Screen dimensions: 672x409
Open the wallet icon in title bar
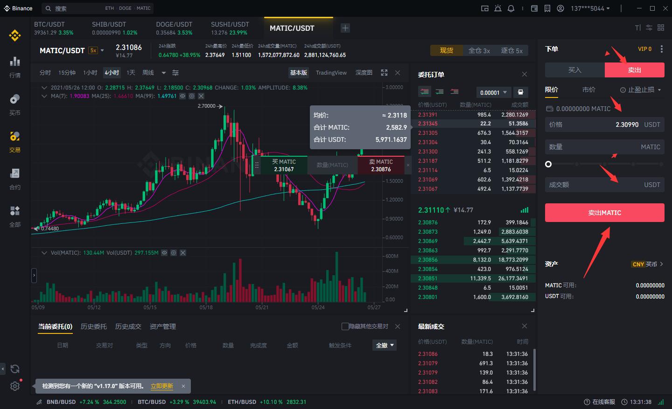534,8
